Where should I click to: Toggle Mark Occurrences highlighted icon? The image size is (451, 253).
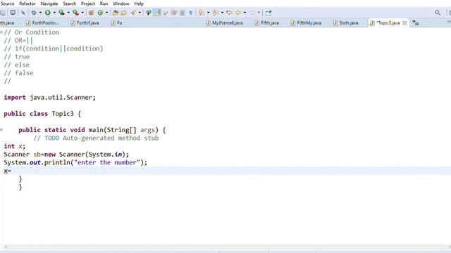[157, 13]
